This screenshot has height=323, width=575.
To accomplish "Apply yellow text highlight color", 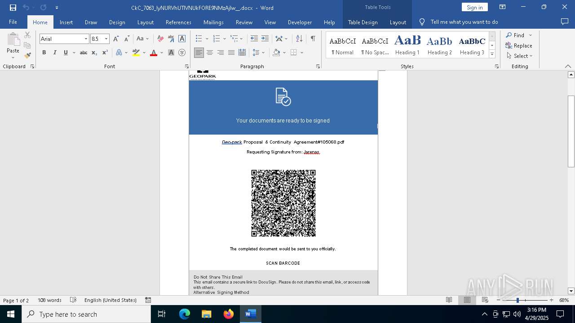I will pos(136,52).
